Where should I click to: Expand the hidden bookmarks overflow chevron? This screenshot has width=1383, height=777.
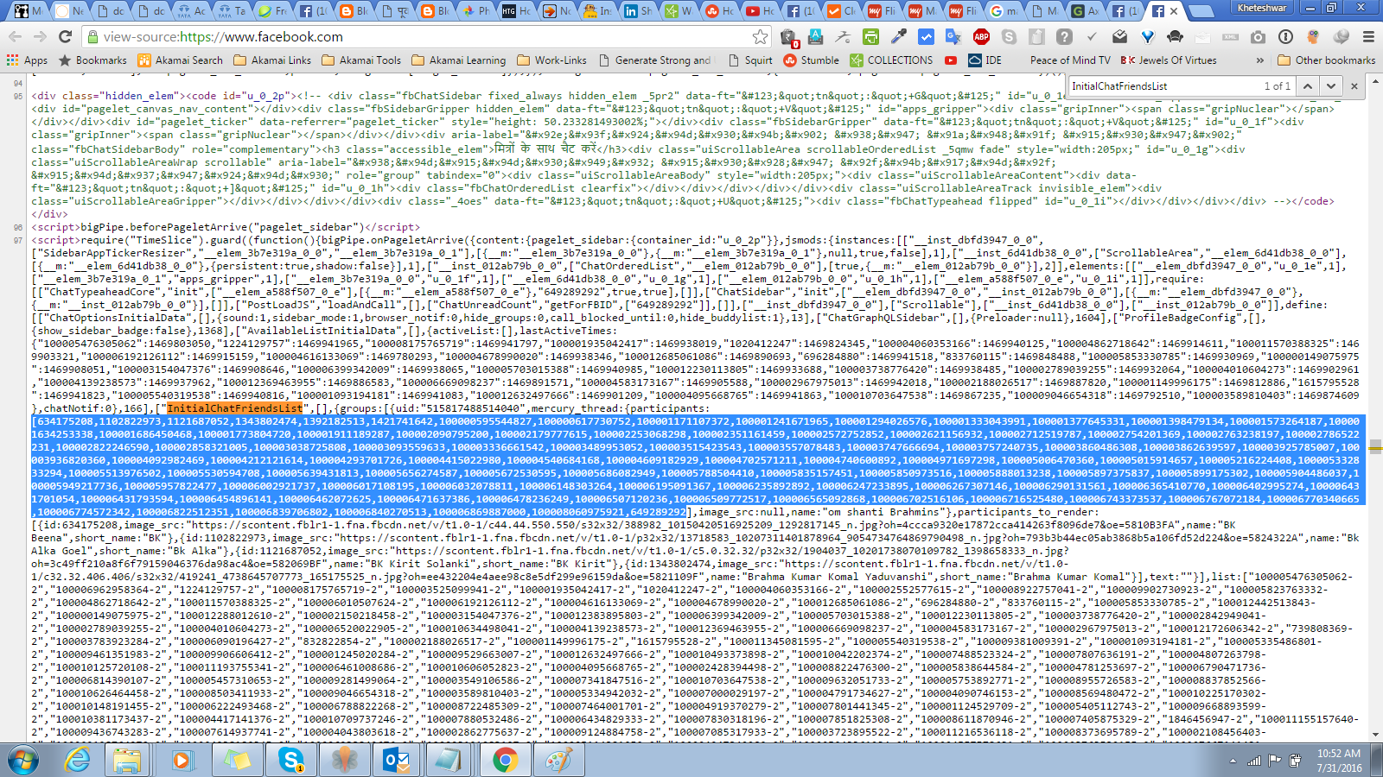pos(1259,60)
